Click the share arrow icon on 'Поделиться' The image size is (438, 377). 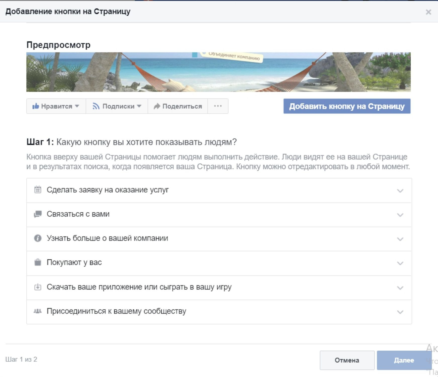(157, 106)
